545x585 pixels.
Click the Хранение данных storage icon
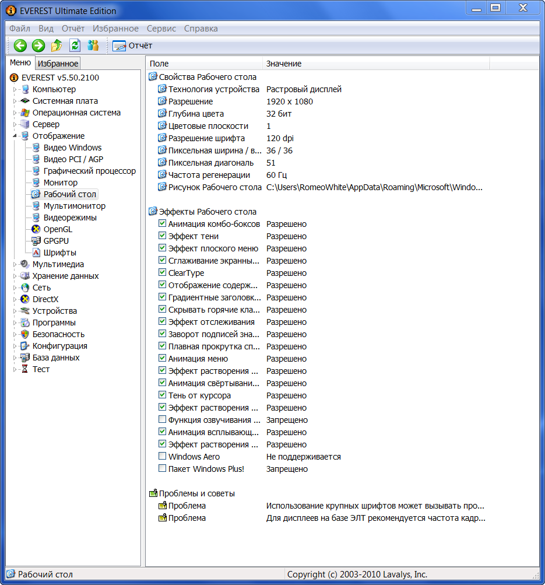pos(25,276)
